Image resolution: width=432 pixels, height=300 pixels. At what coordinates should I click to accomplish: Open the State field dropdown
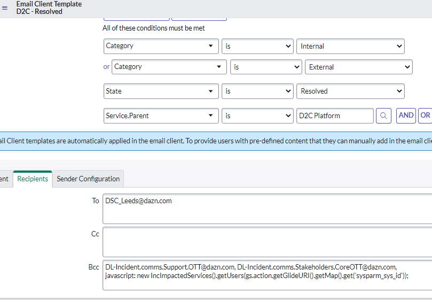161,91
